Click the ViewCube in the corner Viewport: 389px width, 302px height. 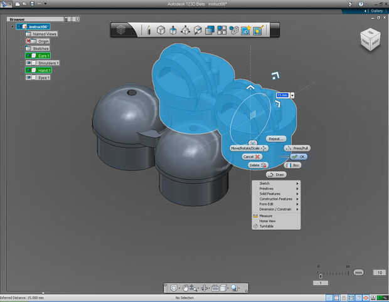pyautogui.click(x=370, y=39)
